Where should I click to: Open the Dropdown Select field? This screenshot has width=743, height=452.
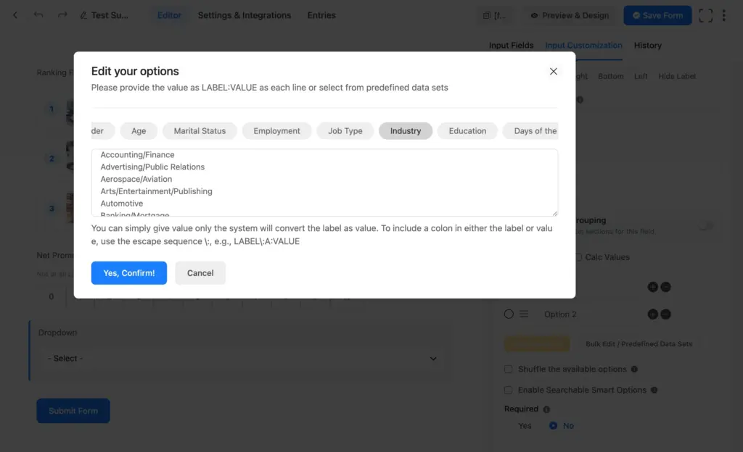[241, 359]
